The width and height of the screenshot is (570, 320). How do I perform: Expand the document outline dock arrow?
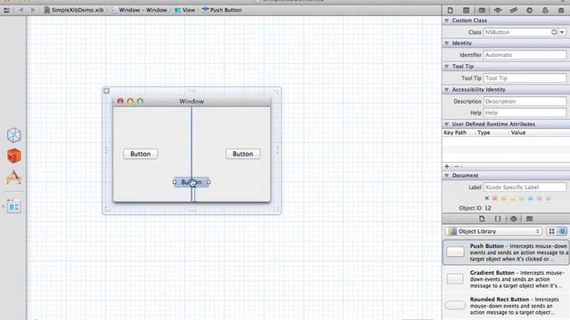click(4, 206)
